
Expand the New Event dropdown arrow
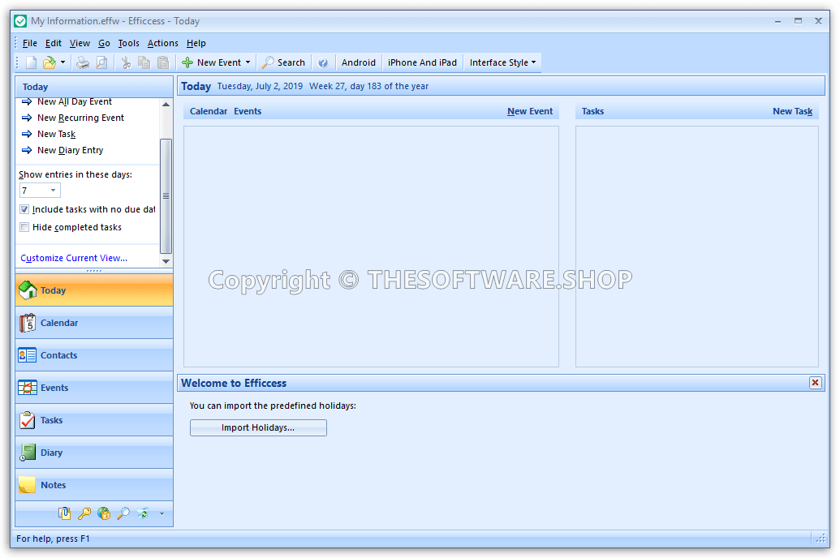point(248,62)
